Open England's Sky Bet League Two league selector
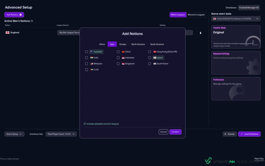The height and width of the screenshot is (166, 265). tap(68, 33)
